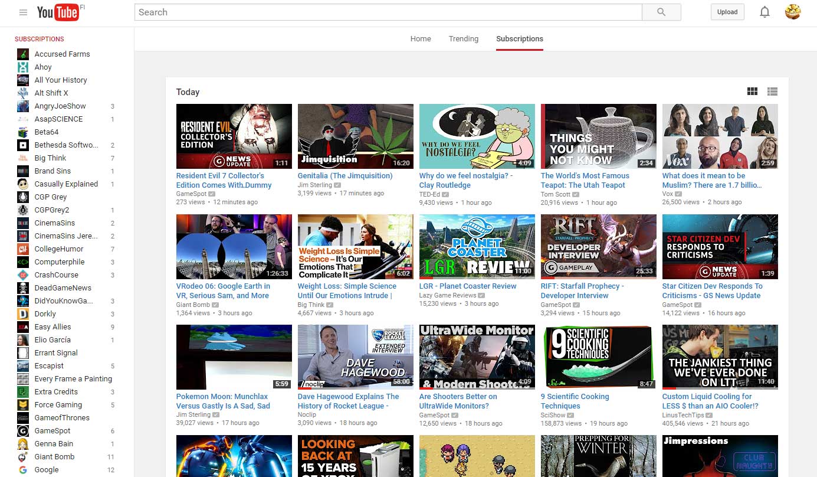
Task: Go to the Home tab
Action: (x=421, y=39)
